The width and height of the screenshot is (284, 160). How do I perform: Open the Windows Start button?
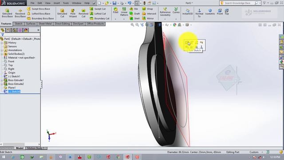pos(3,157)
